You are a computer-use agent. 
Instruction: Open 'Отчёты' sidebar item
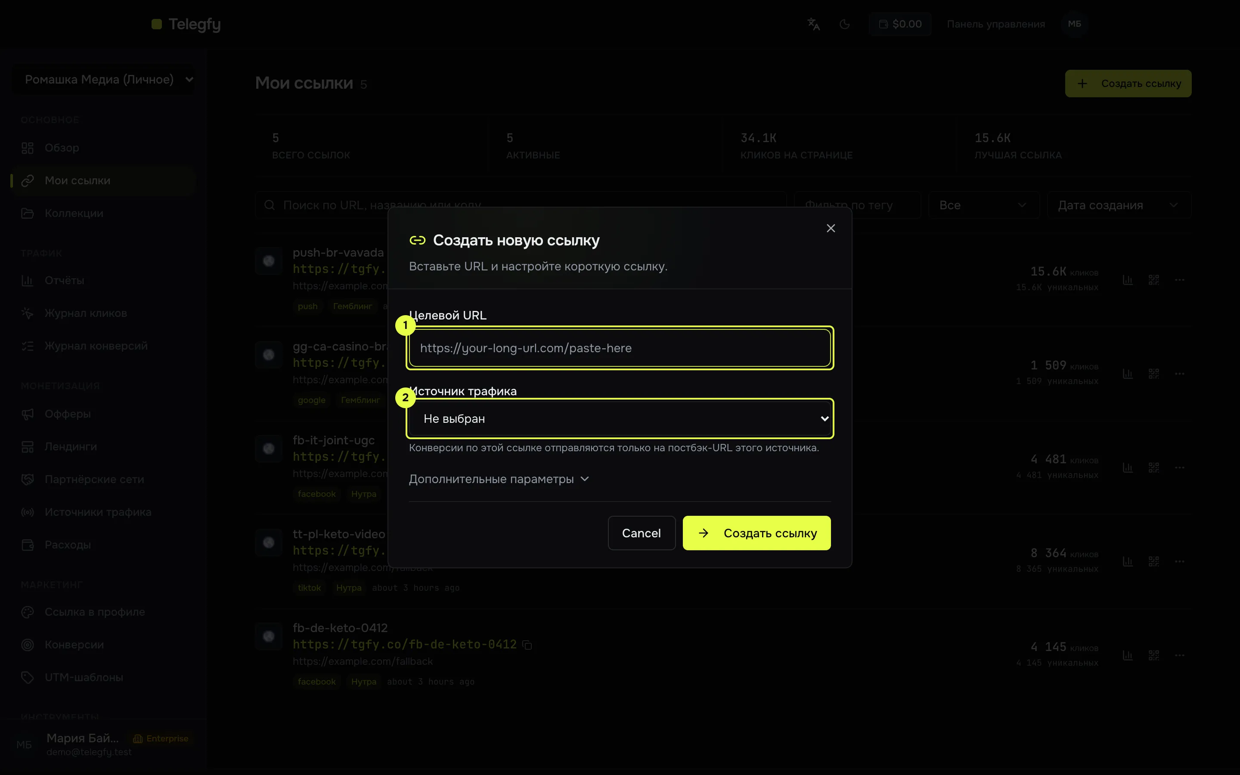pyautogui.click(x=103, y=280)
